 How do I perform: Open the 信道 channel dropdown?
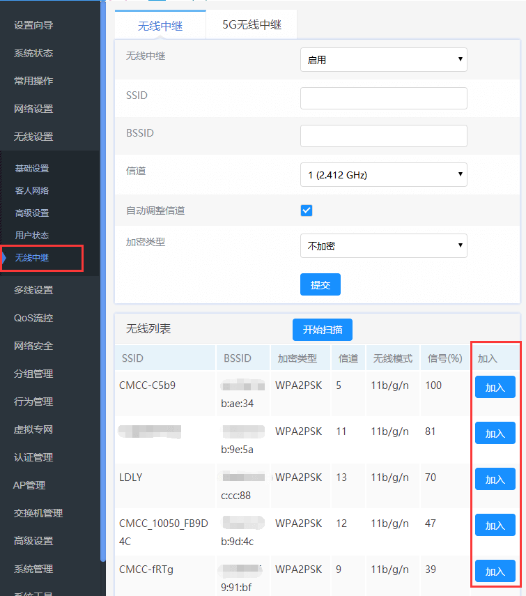tap(383, 175)
